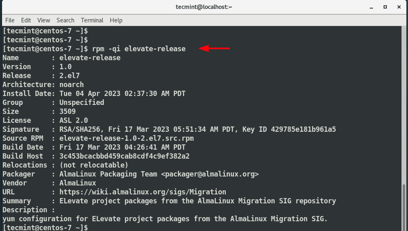Image resolution: width=408 pixels, height=231 pixels.
Task: Maximize the terminal window
Action: tap(385, 7)
